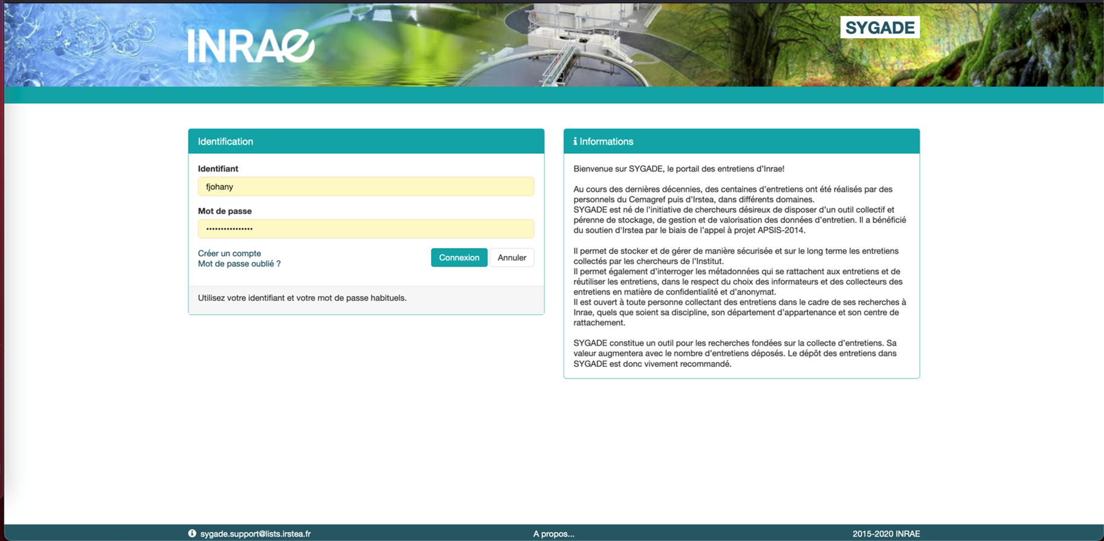This screenshot has height=541, width=1104.
Task: Click the Identifiant field label
Action: 218,169
